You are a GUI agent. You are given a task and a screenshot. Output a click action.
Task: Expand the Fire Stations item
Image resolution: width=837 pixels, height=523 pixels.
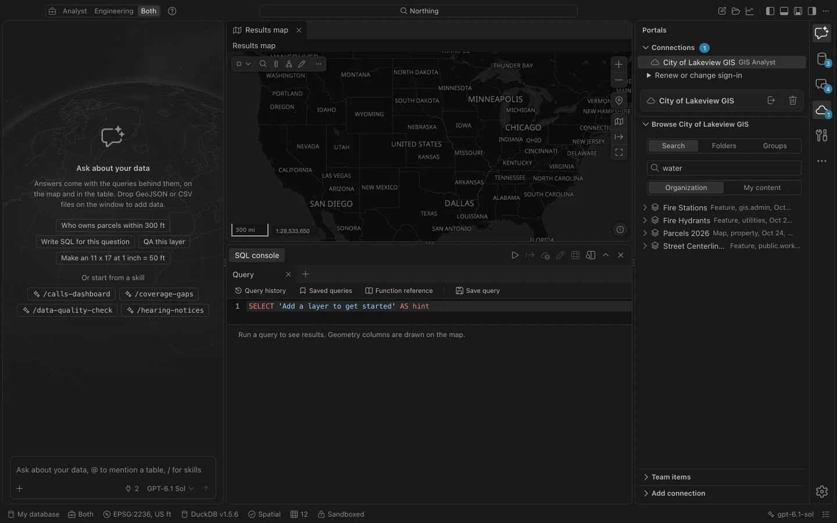coord(645,207)
